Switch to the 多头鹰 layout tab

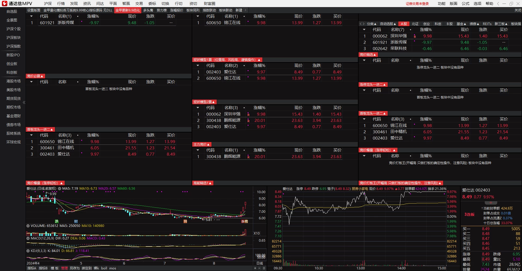point(148,10)
